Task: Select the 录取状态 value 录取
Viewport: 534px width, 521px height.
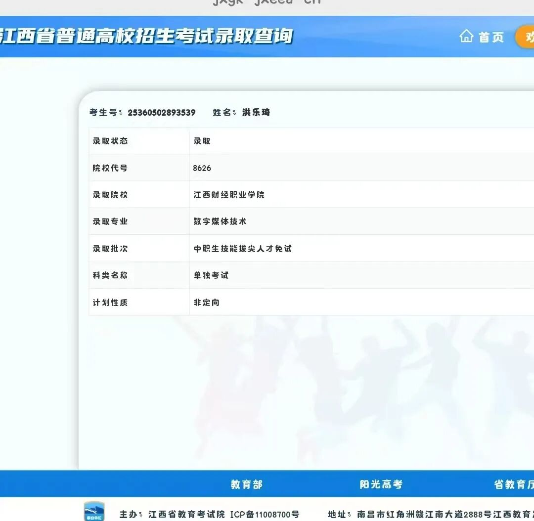Action: [202, 141]
